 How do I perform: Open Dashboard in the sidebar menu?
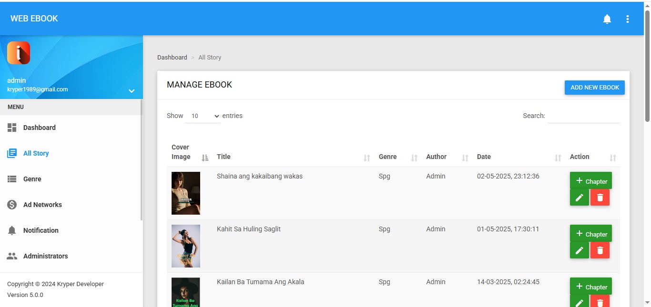[x=39, y=128]
